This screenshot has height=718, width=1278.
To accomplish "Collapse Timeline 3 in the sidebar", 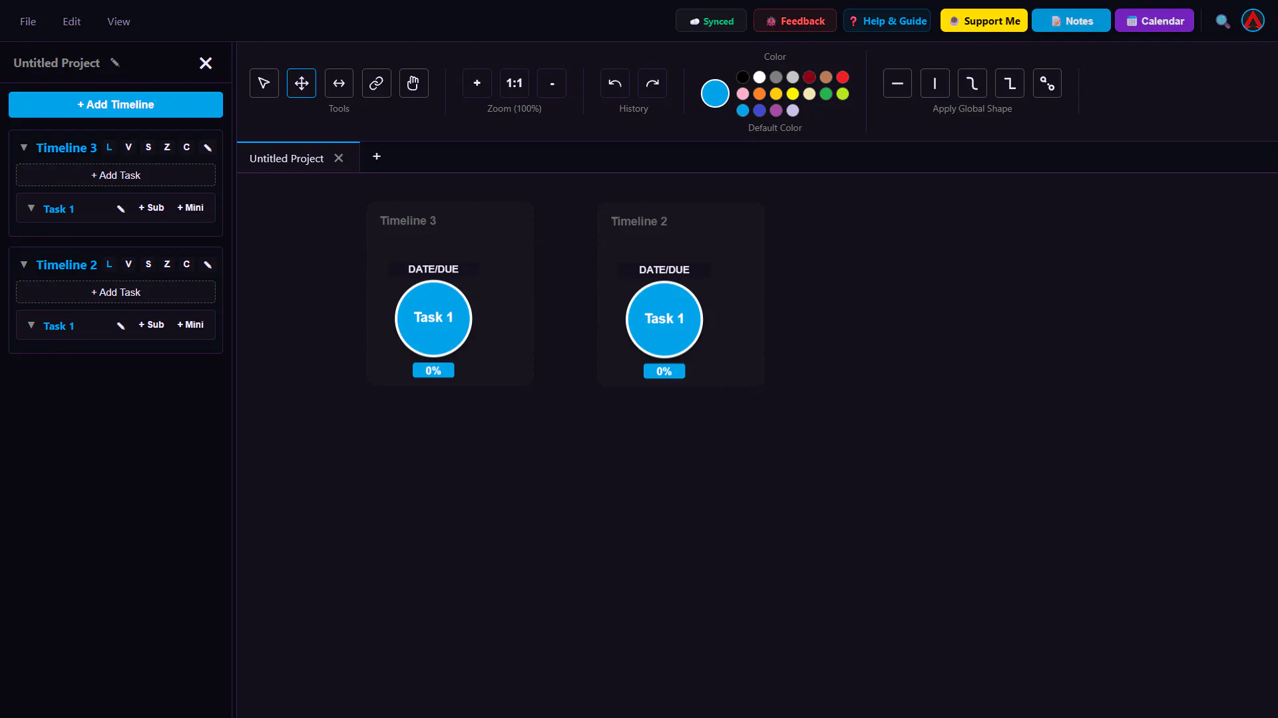I will pos(24,148).
